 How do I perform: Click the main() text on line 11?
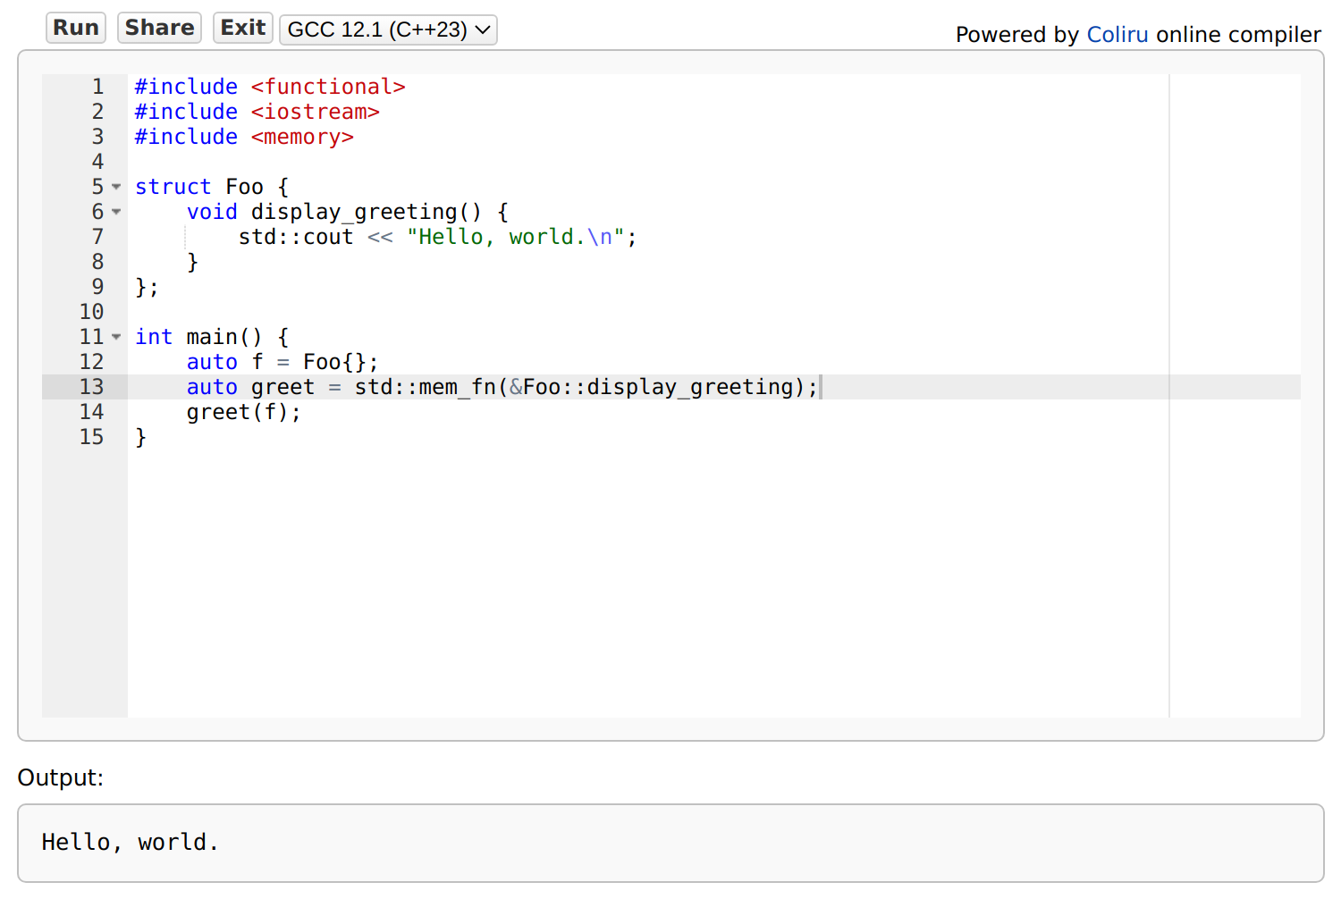[x=224, y=337]
